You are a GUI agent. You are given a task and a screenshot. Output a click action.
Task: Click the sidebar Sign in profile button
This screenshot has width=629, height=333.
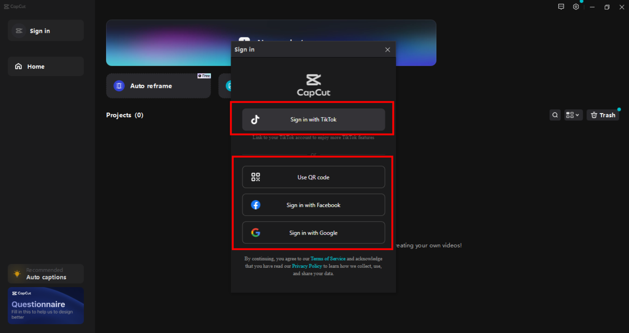45,31
